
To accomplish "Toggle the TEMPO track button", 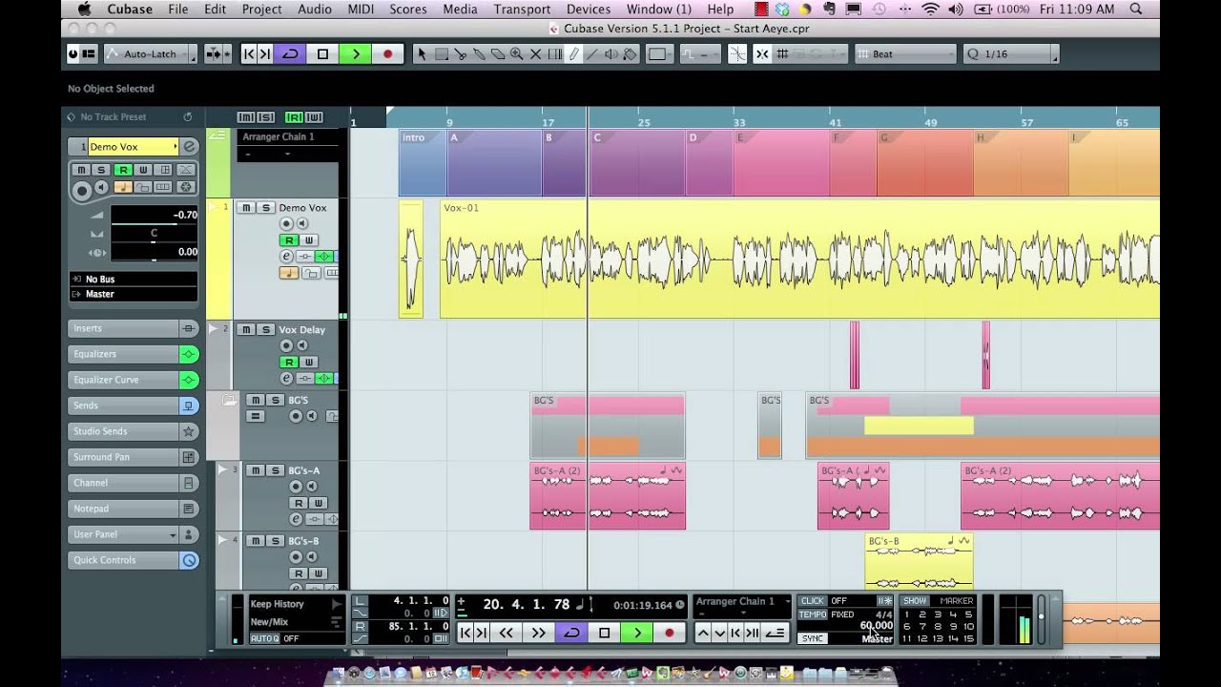I will (x=813, y=614).
